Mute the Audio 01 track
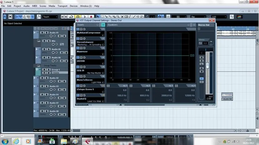The width and height of the screenshot is (259, 145). 42,33
